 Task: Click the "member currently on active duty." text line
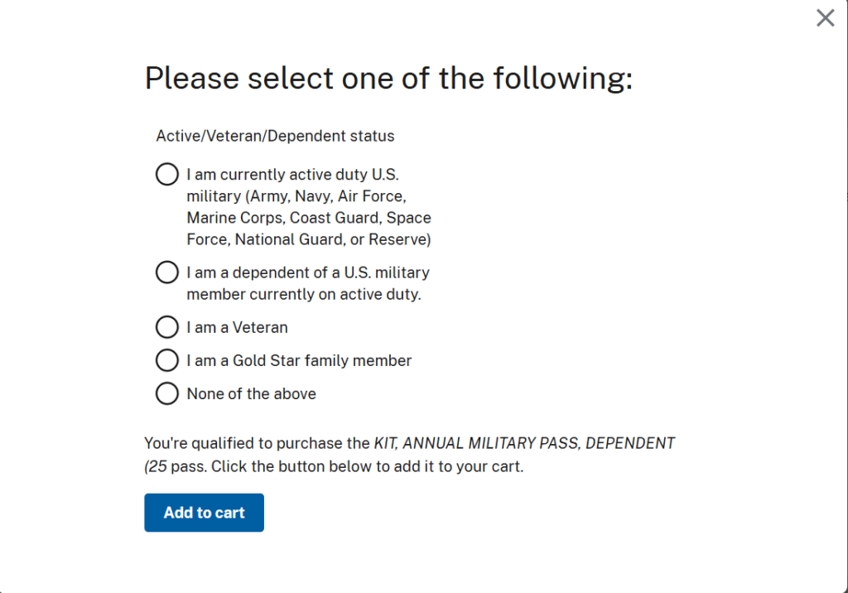[304, 294]
